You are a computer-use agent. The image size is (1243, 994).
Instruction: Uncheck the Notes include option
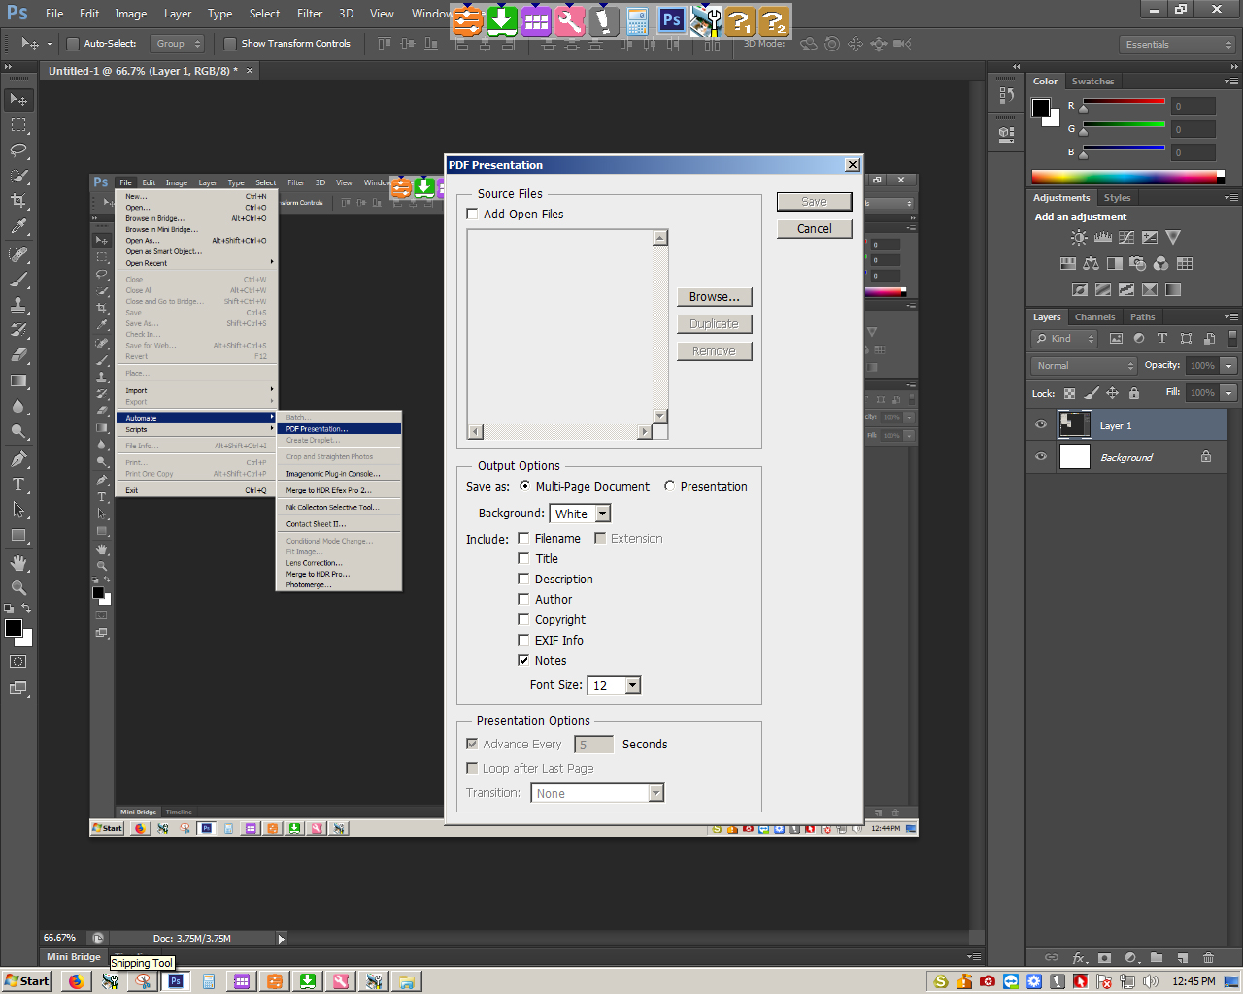tap(523, 660)
